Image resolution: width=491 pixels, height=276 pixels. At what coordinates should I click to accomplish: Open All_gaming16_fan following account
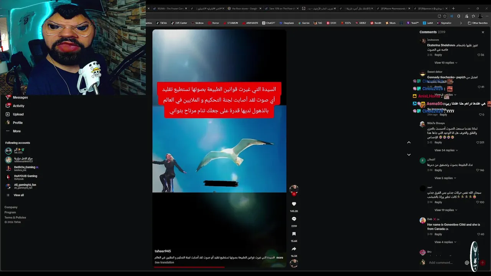pos(20,186)
